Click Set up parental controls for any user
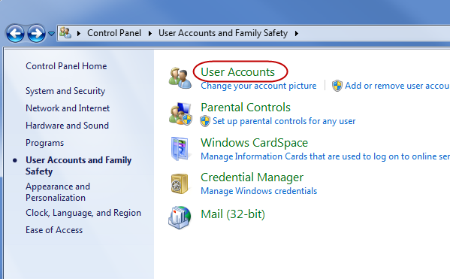Viewport: 450px width, 279px height. coord(284,121)
